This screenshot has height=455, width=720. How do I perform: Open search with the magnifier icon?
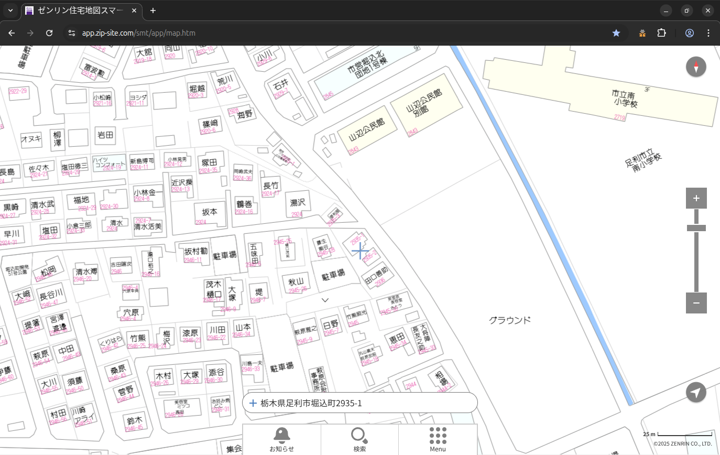click(359, 439)
